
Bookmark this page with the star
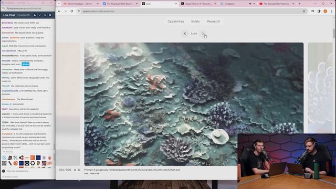(x=304, y=11)
